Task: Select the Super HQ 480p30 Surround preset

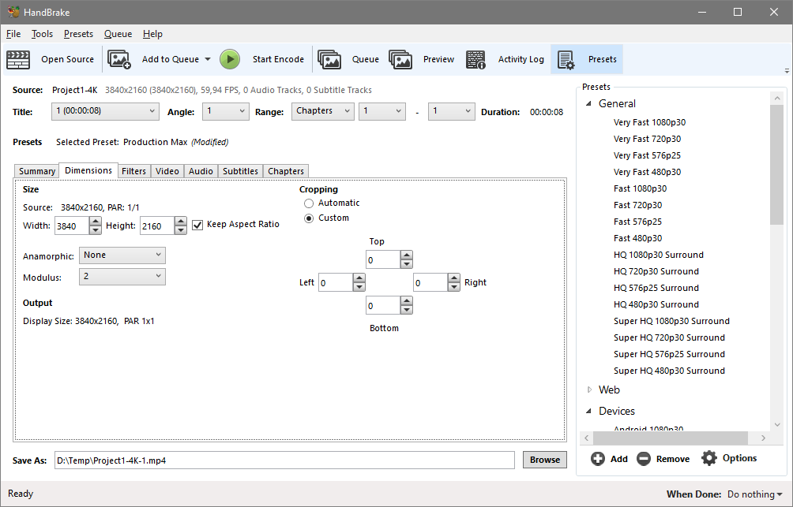Action: [669, 371]
